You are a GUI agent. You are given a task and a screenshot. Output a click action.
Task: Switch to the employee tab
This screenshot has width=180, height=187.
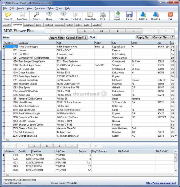29,25
